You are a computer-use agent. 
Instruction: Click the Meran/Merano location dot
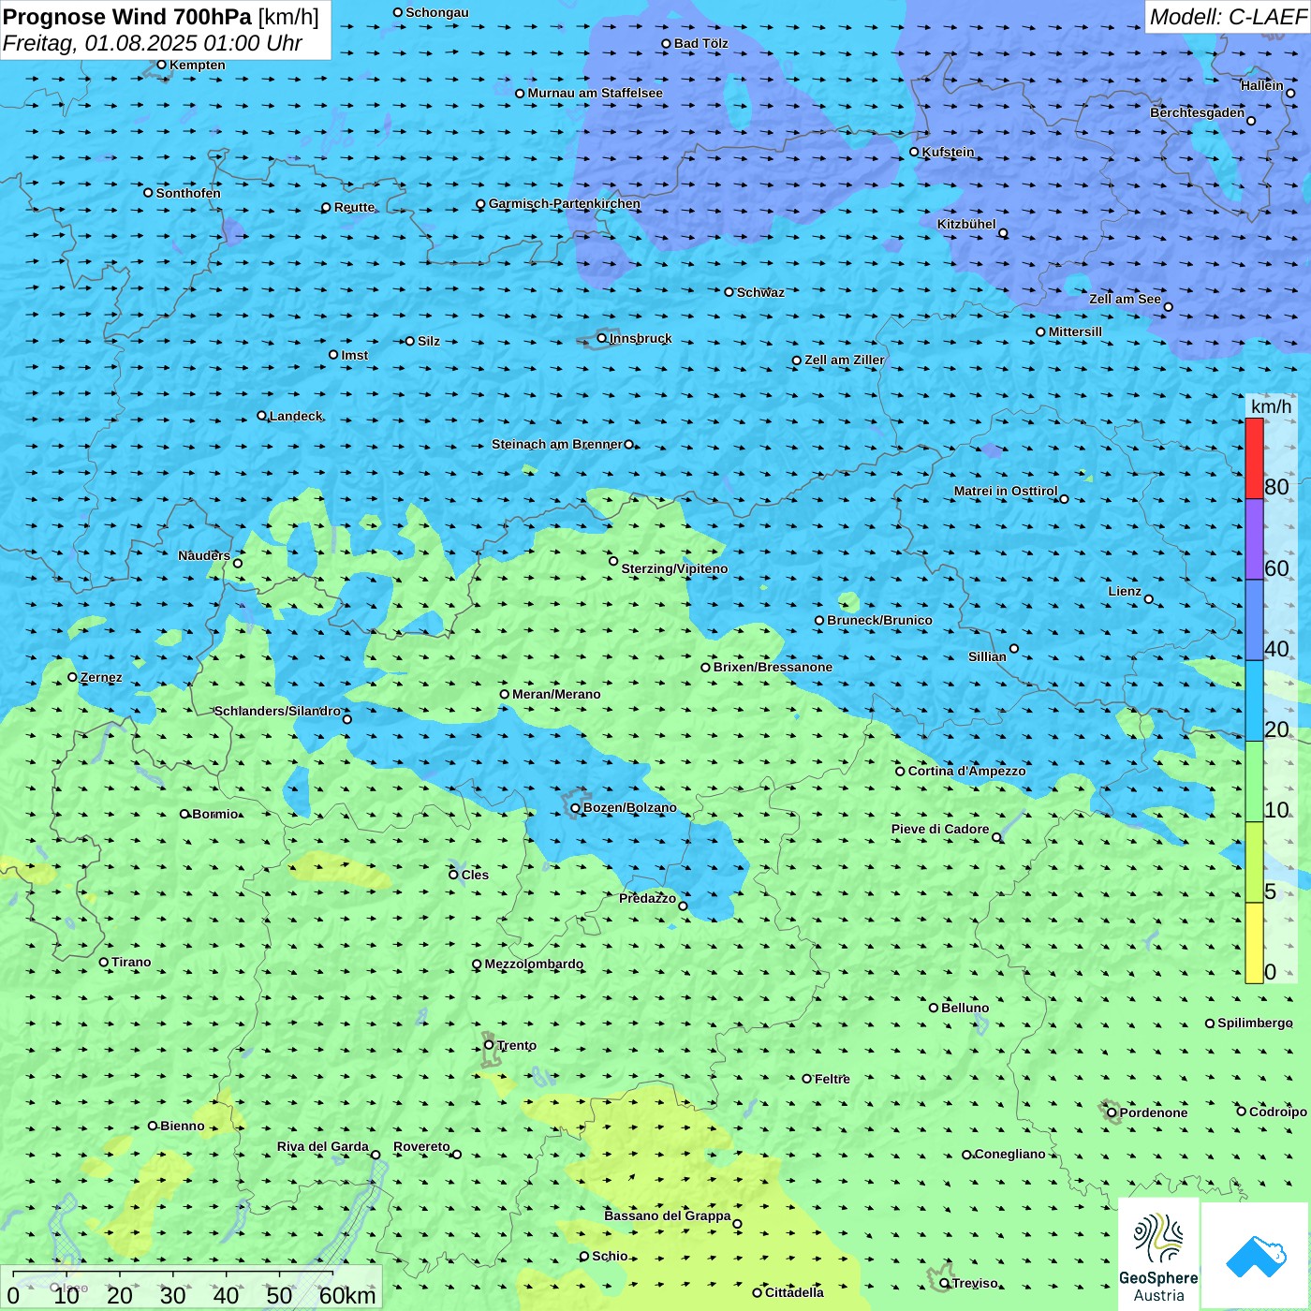coord(504,694)
